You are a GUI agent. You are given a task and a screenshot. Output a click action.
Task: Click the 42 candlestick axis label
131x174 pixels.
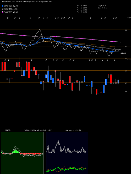(x=125, y=83)
